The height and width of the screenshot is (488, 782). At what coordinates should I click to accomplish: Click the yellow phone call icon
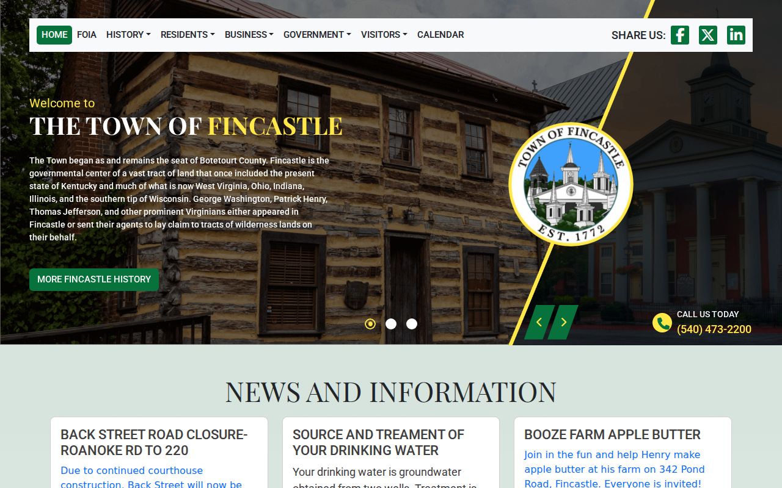point(662,323)
